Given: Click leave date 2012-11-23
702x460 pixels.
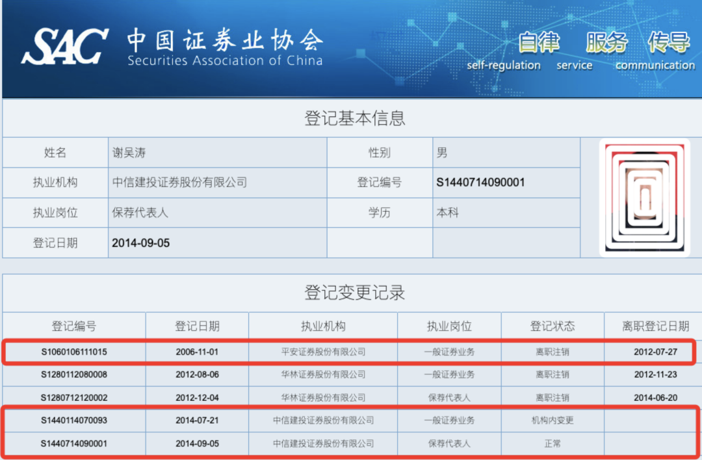Looking at the screenshot, I should [655, 374].
